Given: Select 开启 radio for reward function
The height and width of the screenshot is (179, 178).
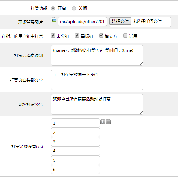Looking at the screenshot, I should [x=53, y=8].
